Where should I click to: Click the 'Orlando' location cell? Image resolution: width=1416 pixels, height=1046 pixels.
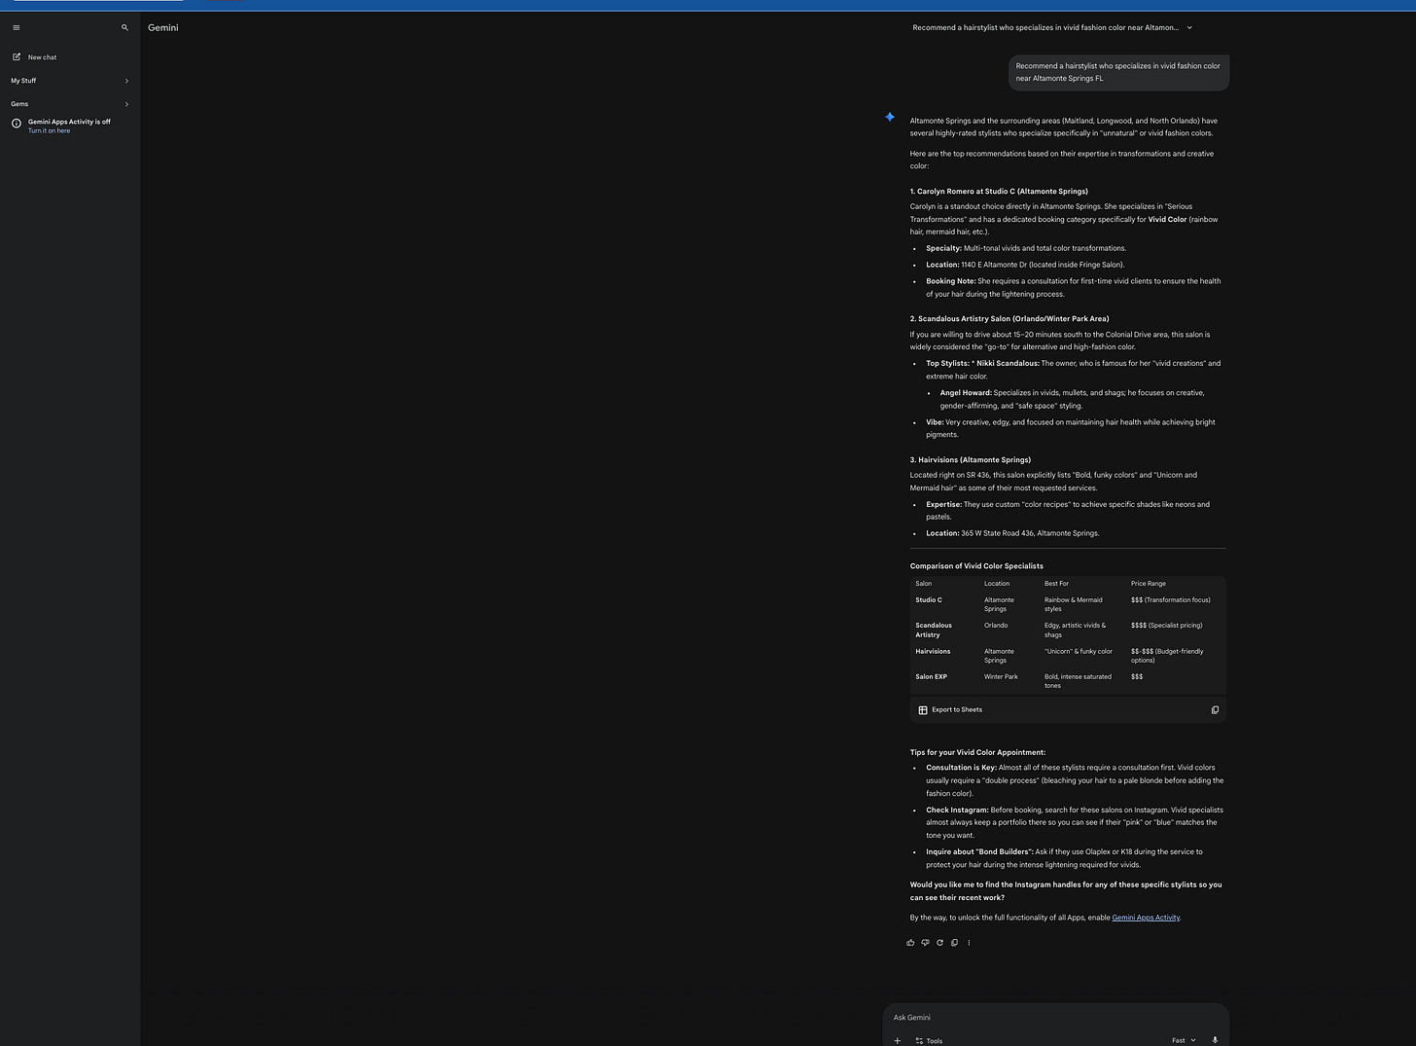[996, 626]
